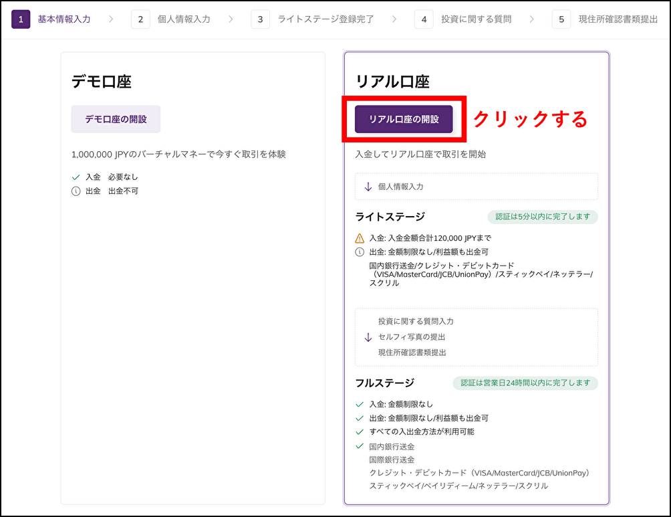671x517 pixels.
Task: Click the checkmark next to すべての入出金方法が利用可能
Action: (x=360, y=431)
